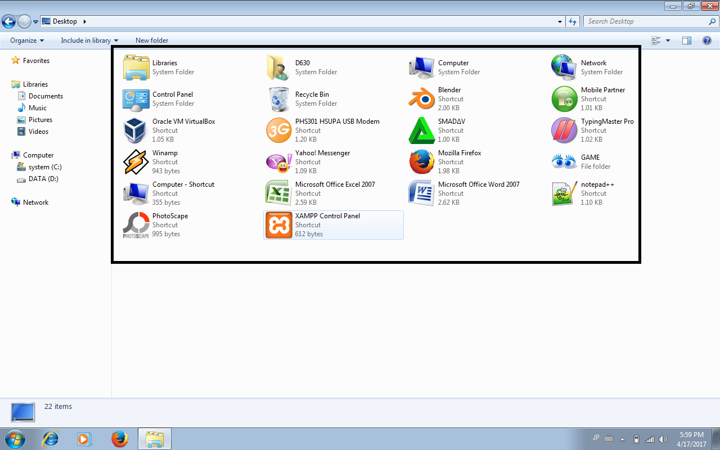Select the Computer system folder icon in file list
The height and width of the screenshot is (450, 720).
click(x=422, y=67)
